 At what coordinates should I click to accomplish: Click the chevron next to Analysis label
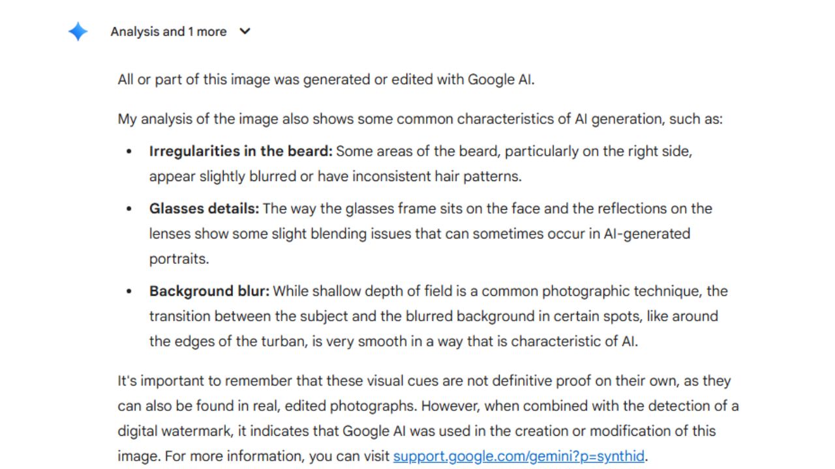click(x=245, y=31)
